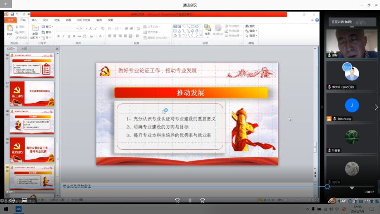The height and width of the screenshot is (214, 380).
Task: Open the Insert ribbon tab
Action: click(x=34, y=20)
